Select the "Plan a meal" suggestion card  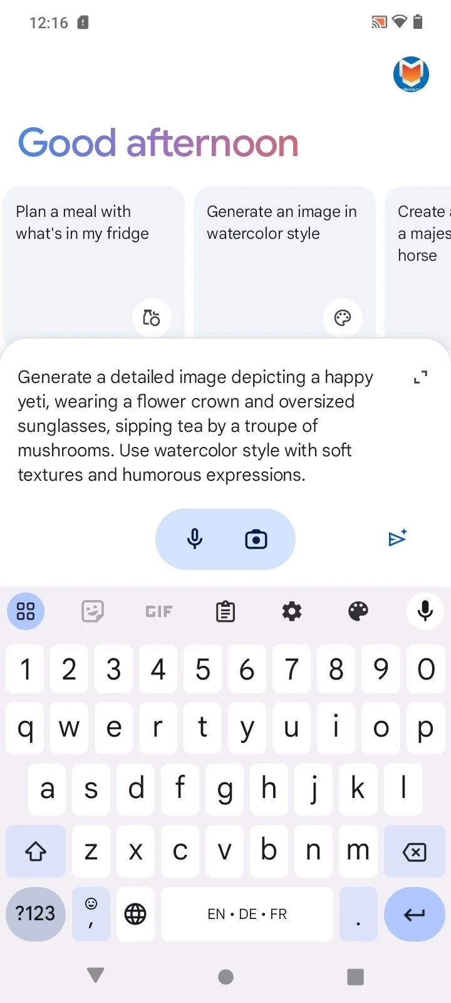(x=94, y=263)
